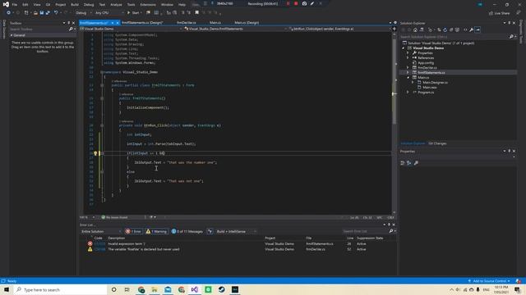Toggle auto-hide pin on Properties panel
Screen dimensions: 526x295
pos(510,151)
